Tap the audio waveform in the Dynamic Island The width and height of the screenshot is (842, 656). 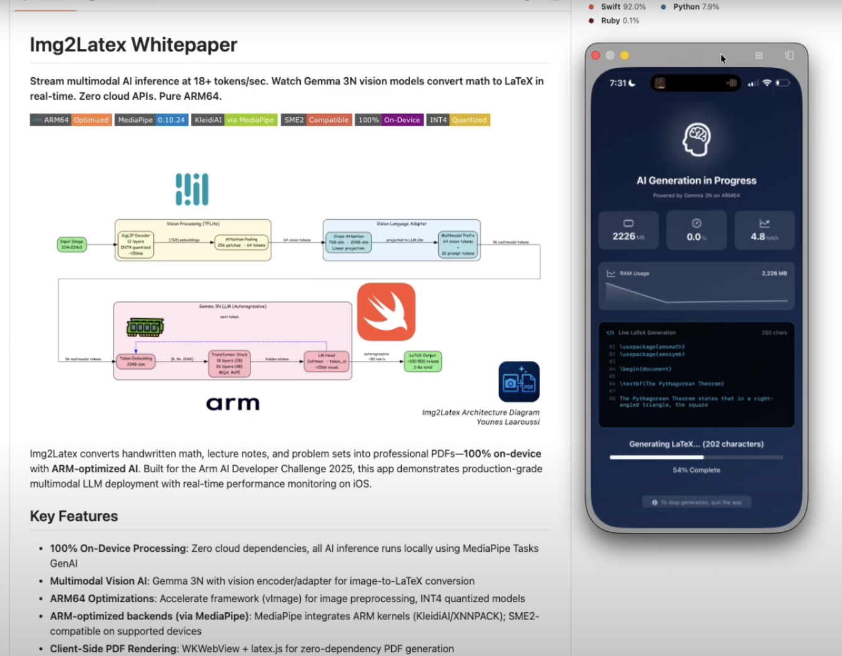[731, 83]
